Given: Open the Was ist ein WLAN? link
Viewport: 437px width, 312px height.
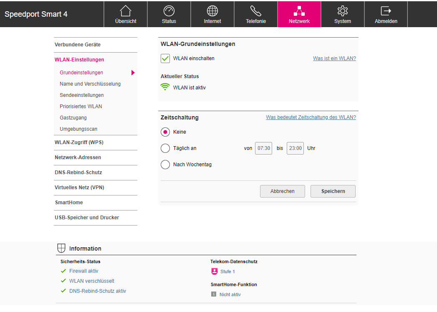Looking at the screenshot, I should click(334, 58).
